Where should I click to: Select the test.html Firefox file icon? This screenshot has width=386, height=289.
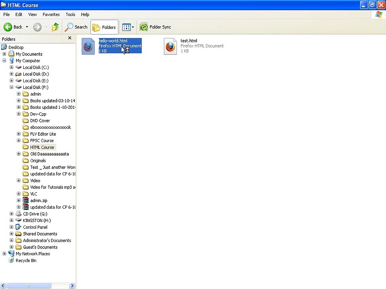click(x=170, y=46)
